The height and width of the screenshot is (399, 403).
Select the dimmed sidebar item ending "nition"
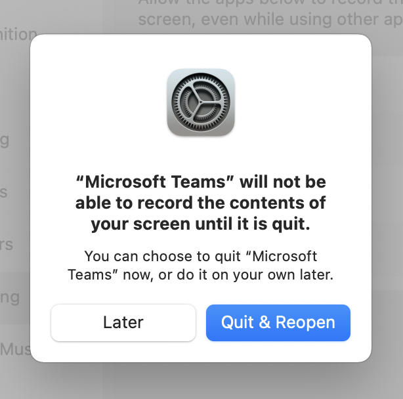point(18,34)
